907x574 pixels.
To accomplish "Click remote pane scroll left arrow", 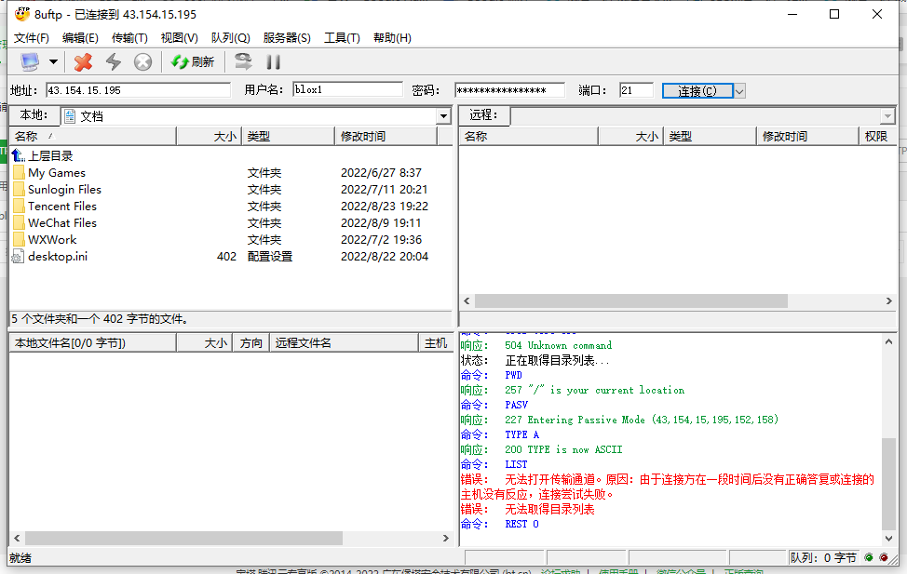I will [x=467, y=301].
